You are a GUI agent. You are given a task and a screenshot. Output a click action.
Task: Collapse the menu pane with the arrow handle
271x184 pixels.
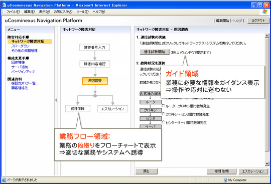(x=56, y=100)
